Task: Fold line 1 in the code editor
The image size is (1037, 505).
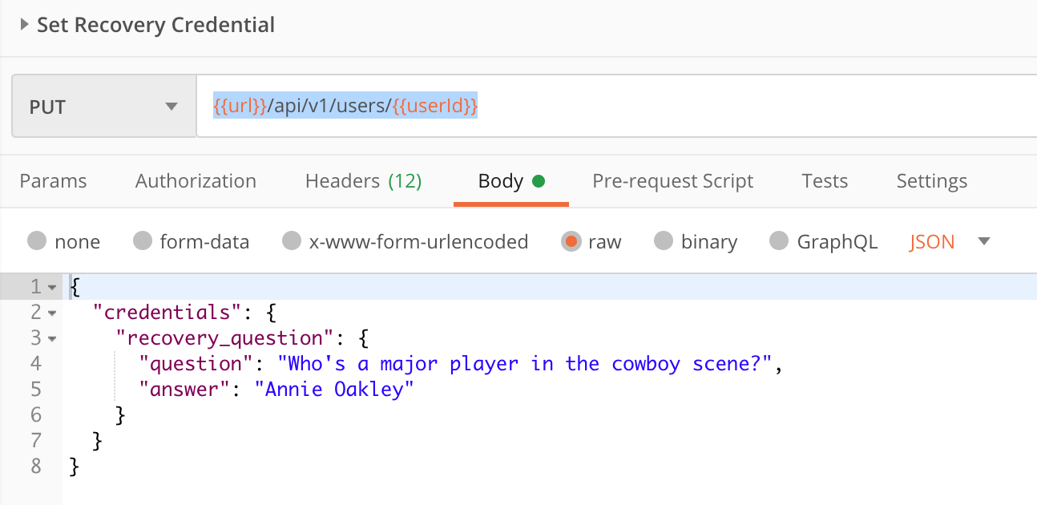Action: (x=52, y=287)
